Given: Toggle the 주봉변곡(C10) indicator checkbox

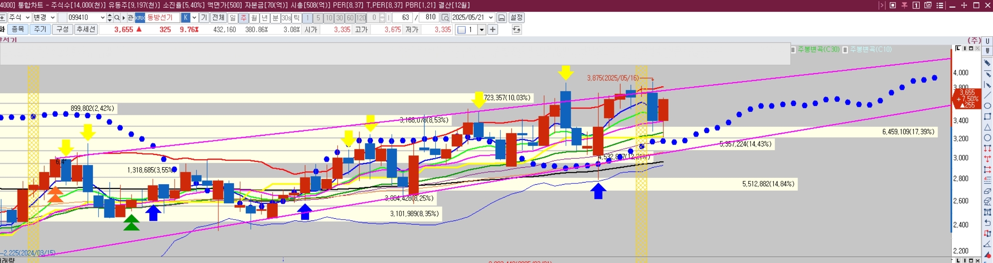Looking at the screenshot, I should click(x=845, y=50).
